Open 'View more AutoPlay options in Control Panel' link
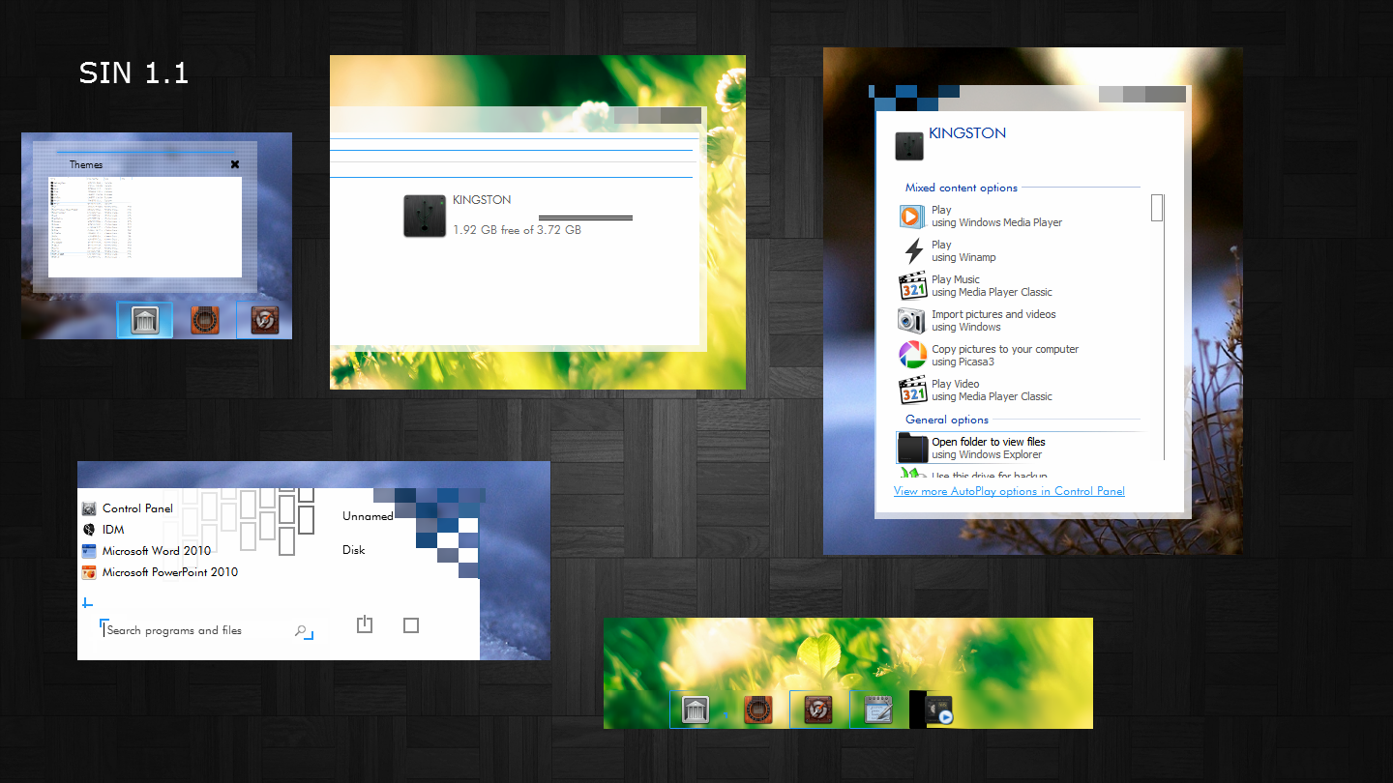1393x783 pixels. click(1009, 491)
